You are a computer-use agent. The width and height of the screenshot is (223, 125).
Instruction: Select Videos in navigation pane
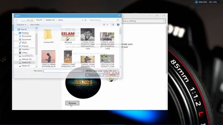tap(23, 52)
